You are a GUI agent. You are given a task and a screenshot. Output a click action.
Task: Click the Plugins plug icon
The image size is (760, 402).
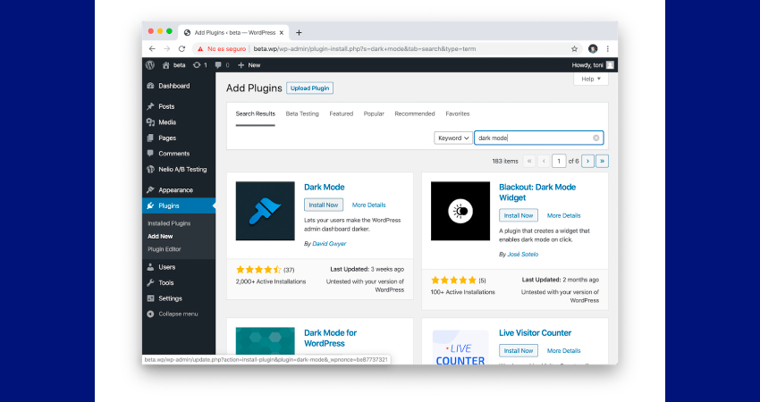(x=151, y=205)
